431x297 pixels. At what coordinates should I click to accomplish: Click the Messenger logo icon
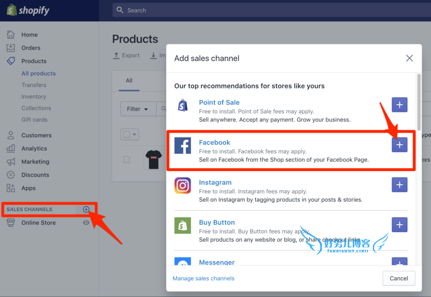pos(183,261)
